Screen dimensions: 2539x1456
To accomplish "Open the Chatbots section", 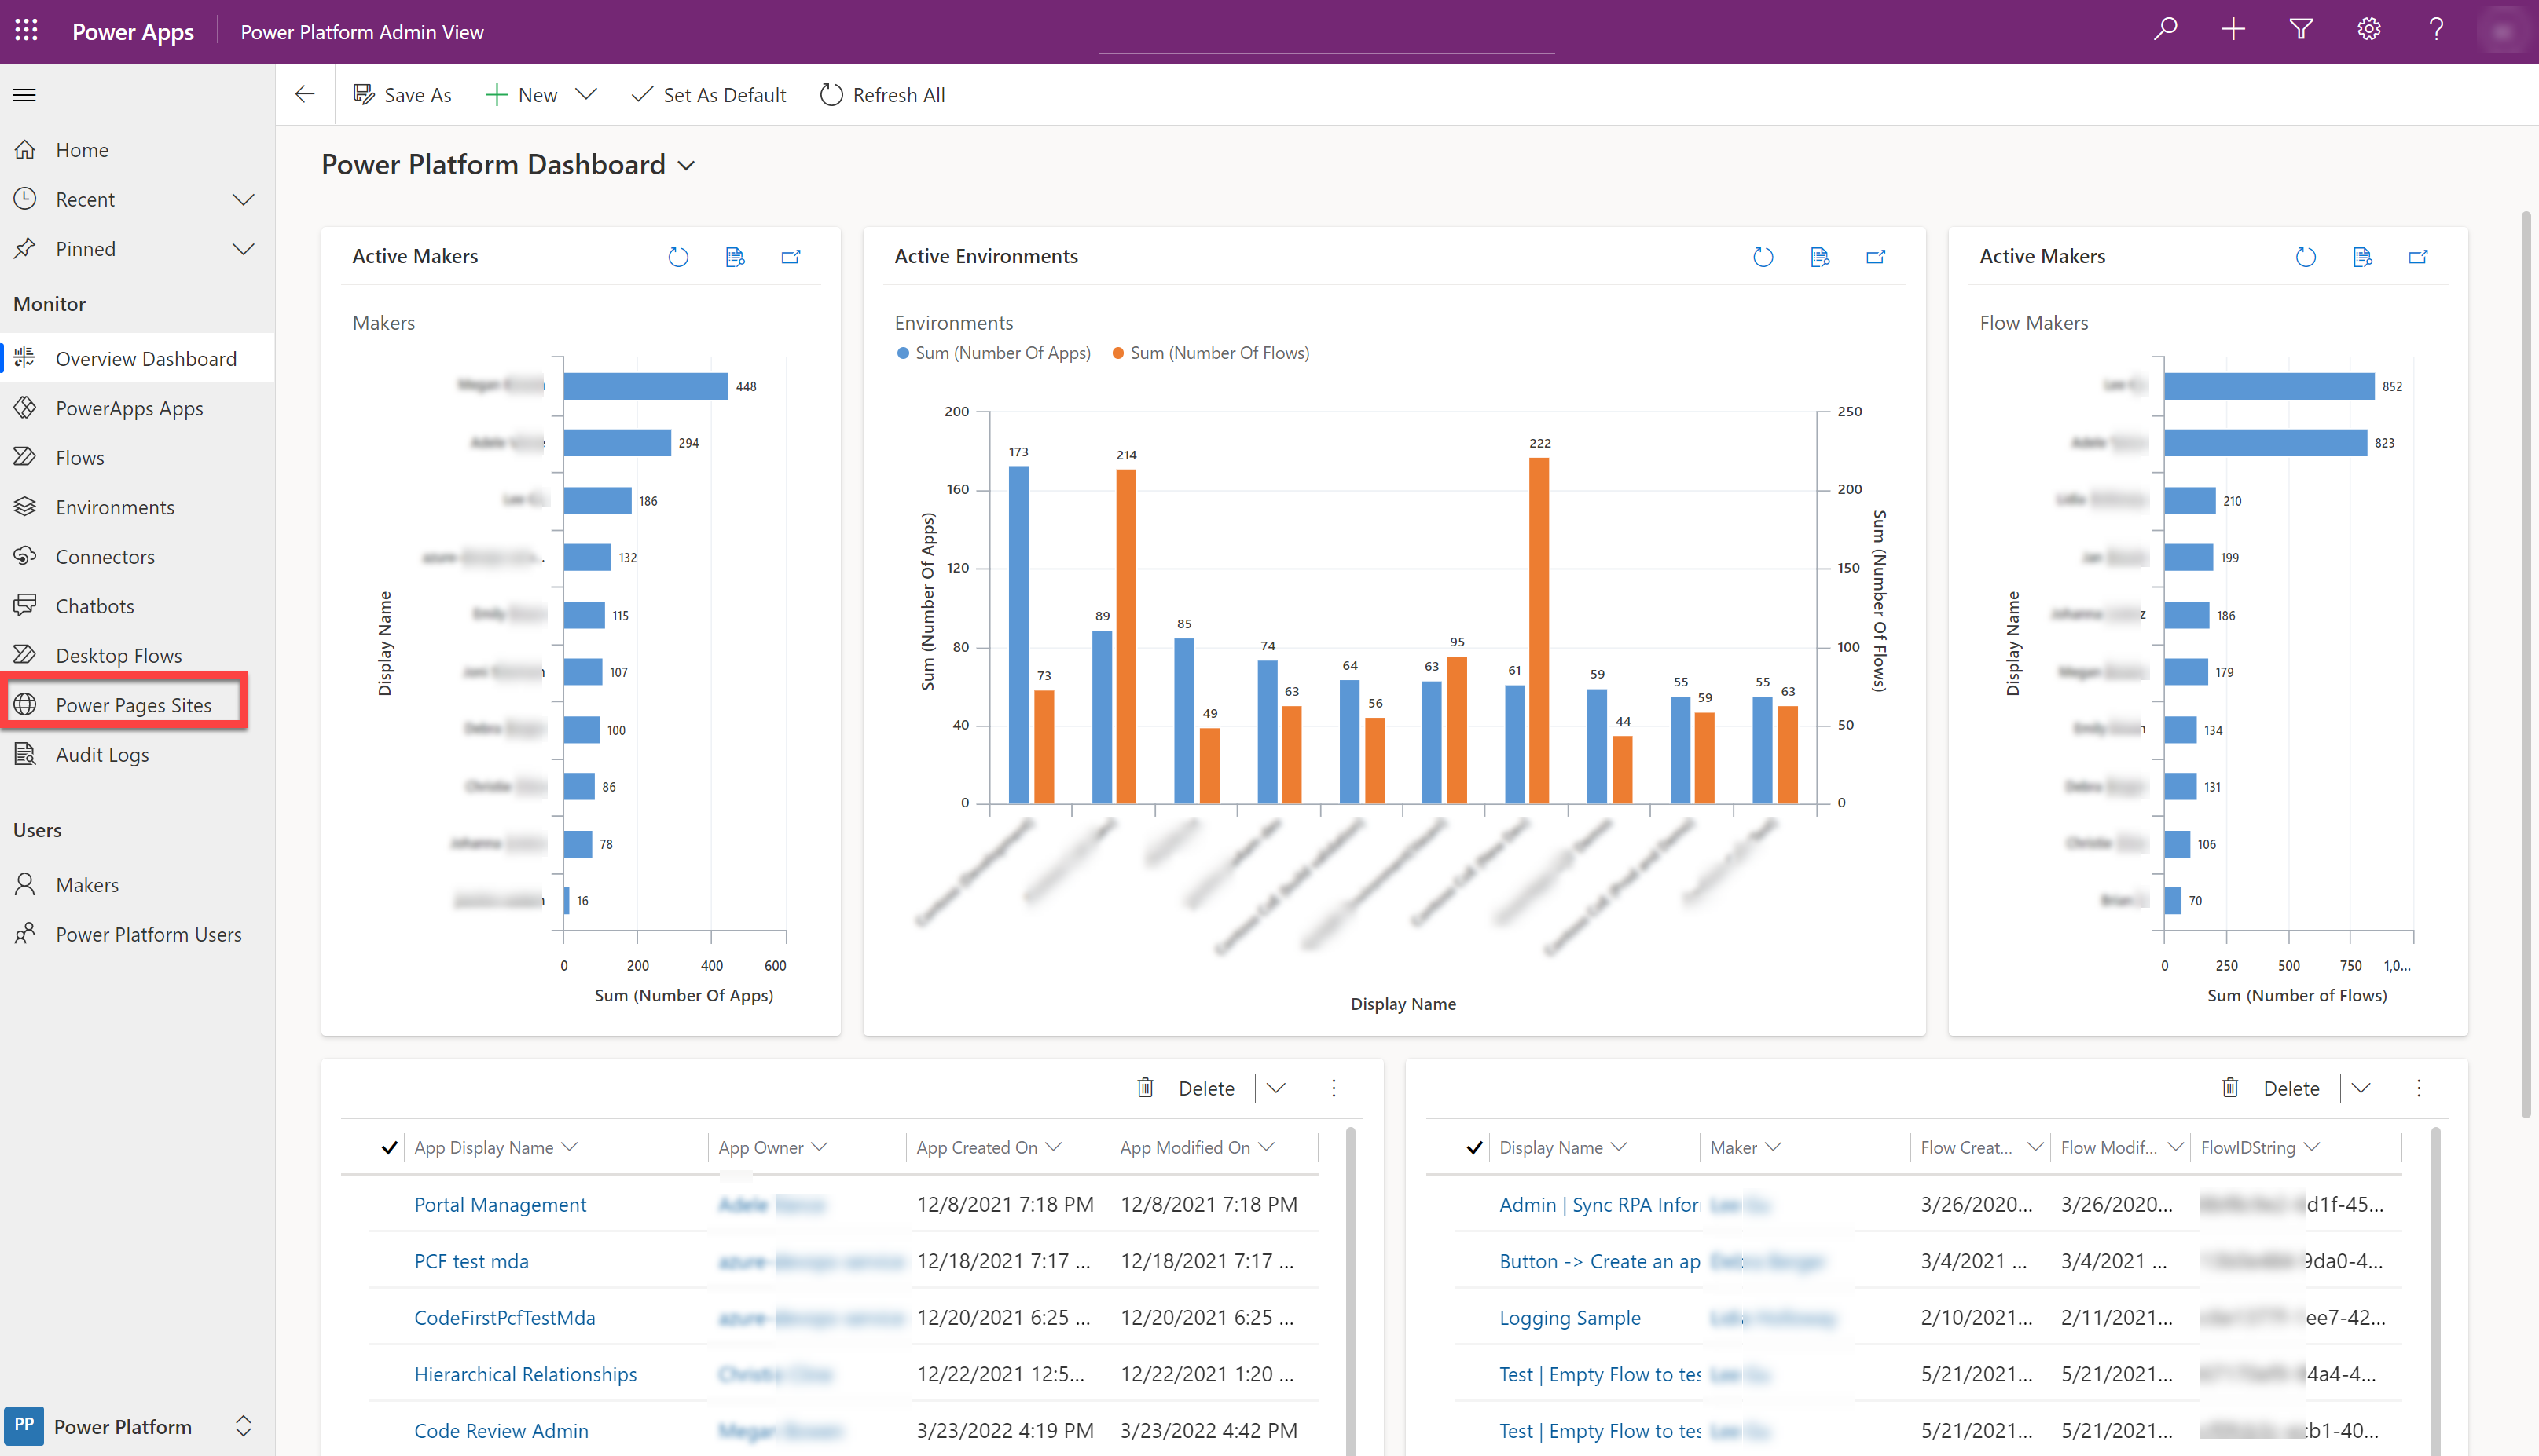I will [x=93, y=605].
